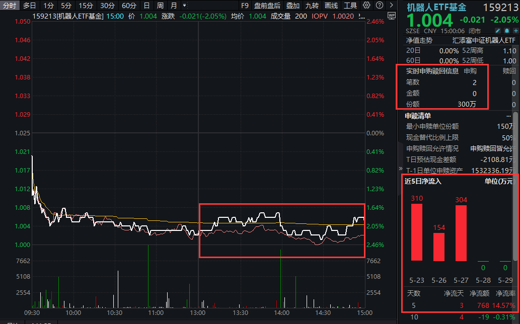The image size is (520, 324).
Task: Enable the 九转 nine-turn indicator
Action: (313, 5)
